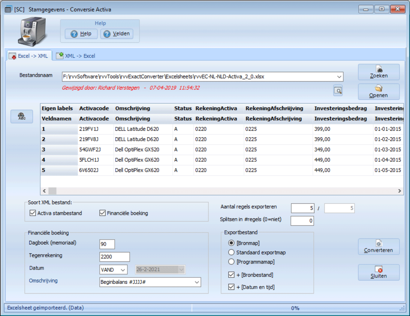Open Velden field help button
Screen dimensions: 410x316
[x=117, y=34]
